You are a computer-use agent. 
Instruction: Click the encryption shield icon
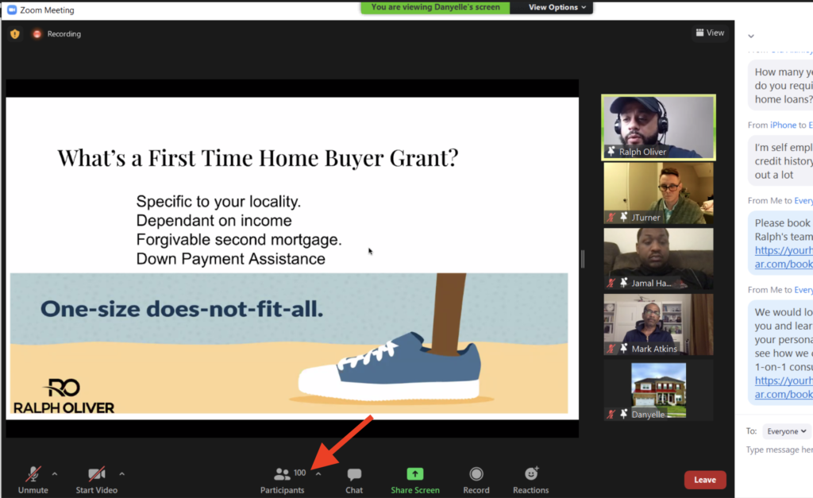click(14, 34)
